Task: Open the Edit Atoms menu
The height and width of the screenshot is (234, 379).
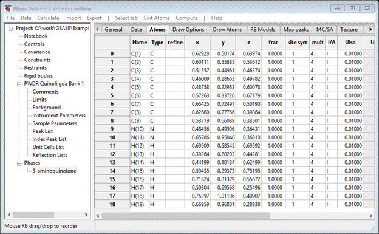Action: 157,18
